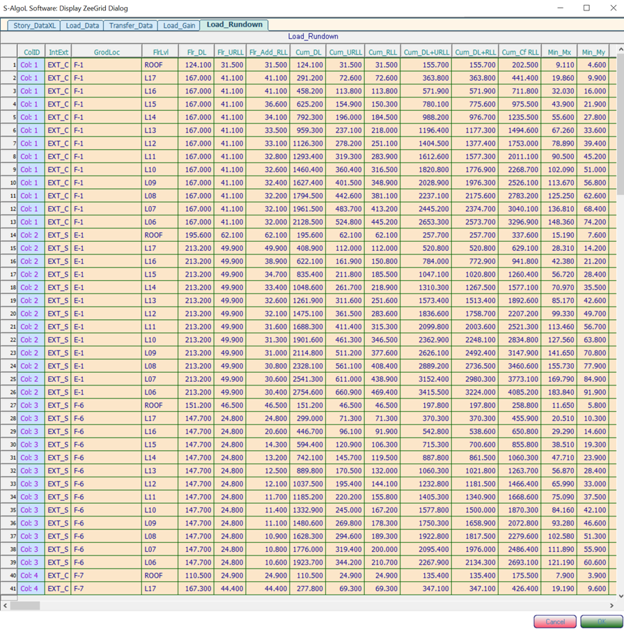
Task: Click the cell showing 4085.200
Action: [520, 392]
